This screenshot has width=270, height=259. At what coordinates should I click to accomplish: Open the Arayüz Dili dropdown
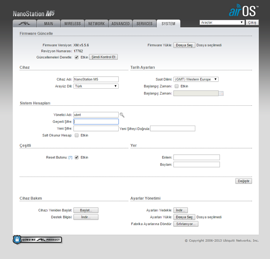pos(96,86)
